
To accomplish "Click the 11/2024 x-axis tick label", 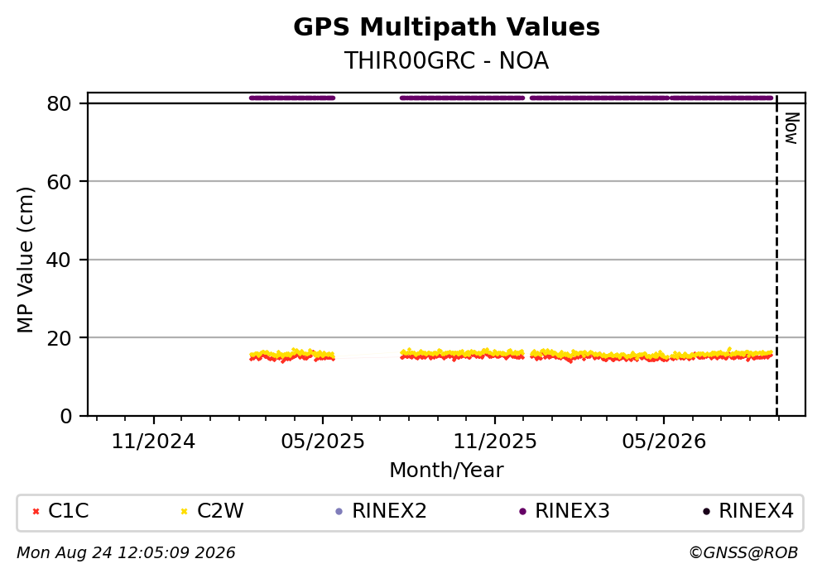I will coord(153,442).
